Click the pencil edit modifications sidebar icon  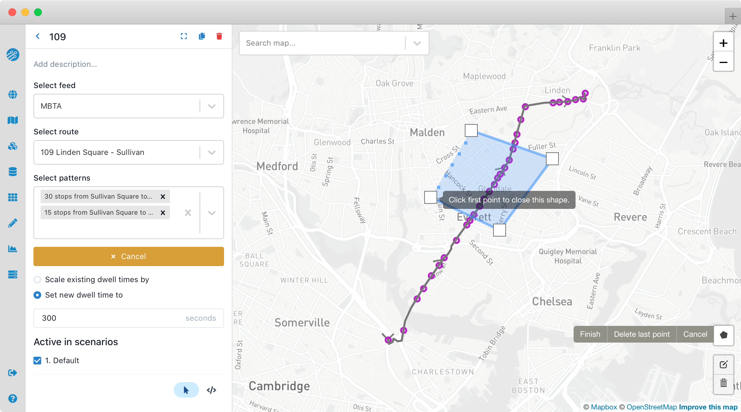pos(13,223)
